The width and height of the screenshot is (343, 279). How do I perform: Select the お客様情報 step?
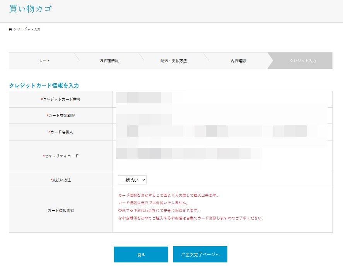tap(109, 61)
